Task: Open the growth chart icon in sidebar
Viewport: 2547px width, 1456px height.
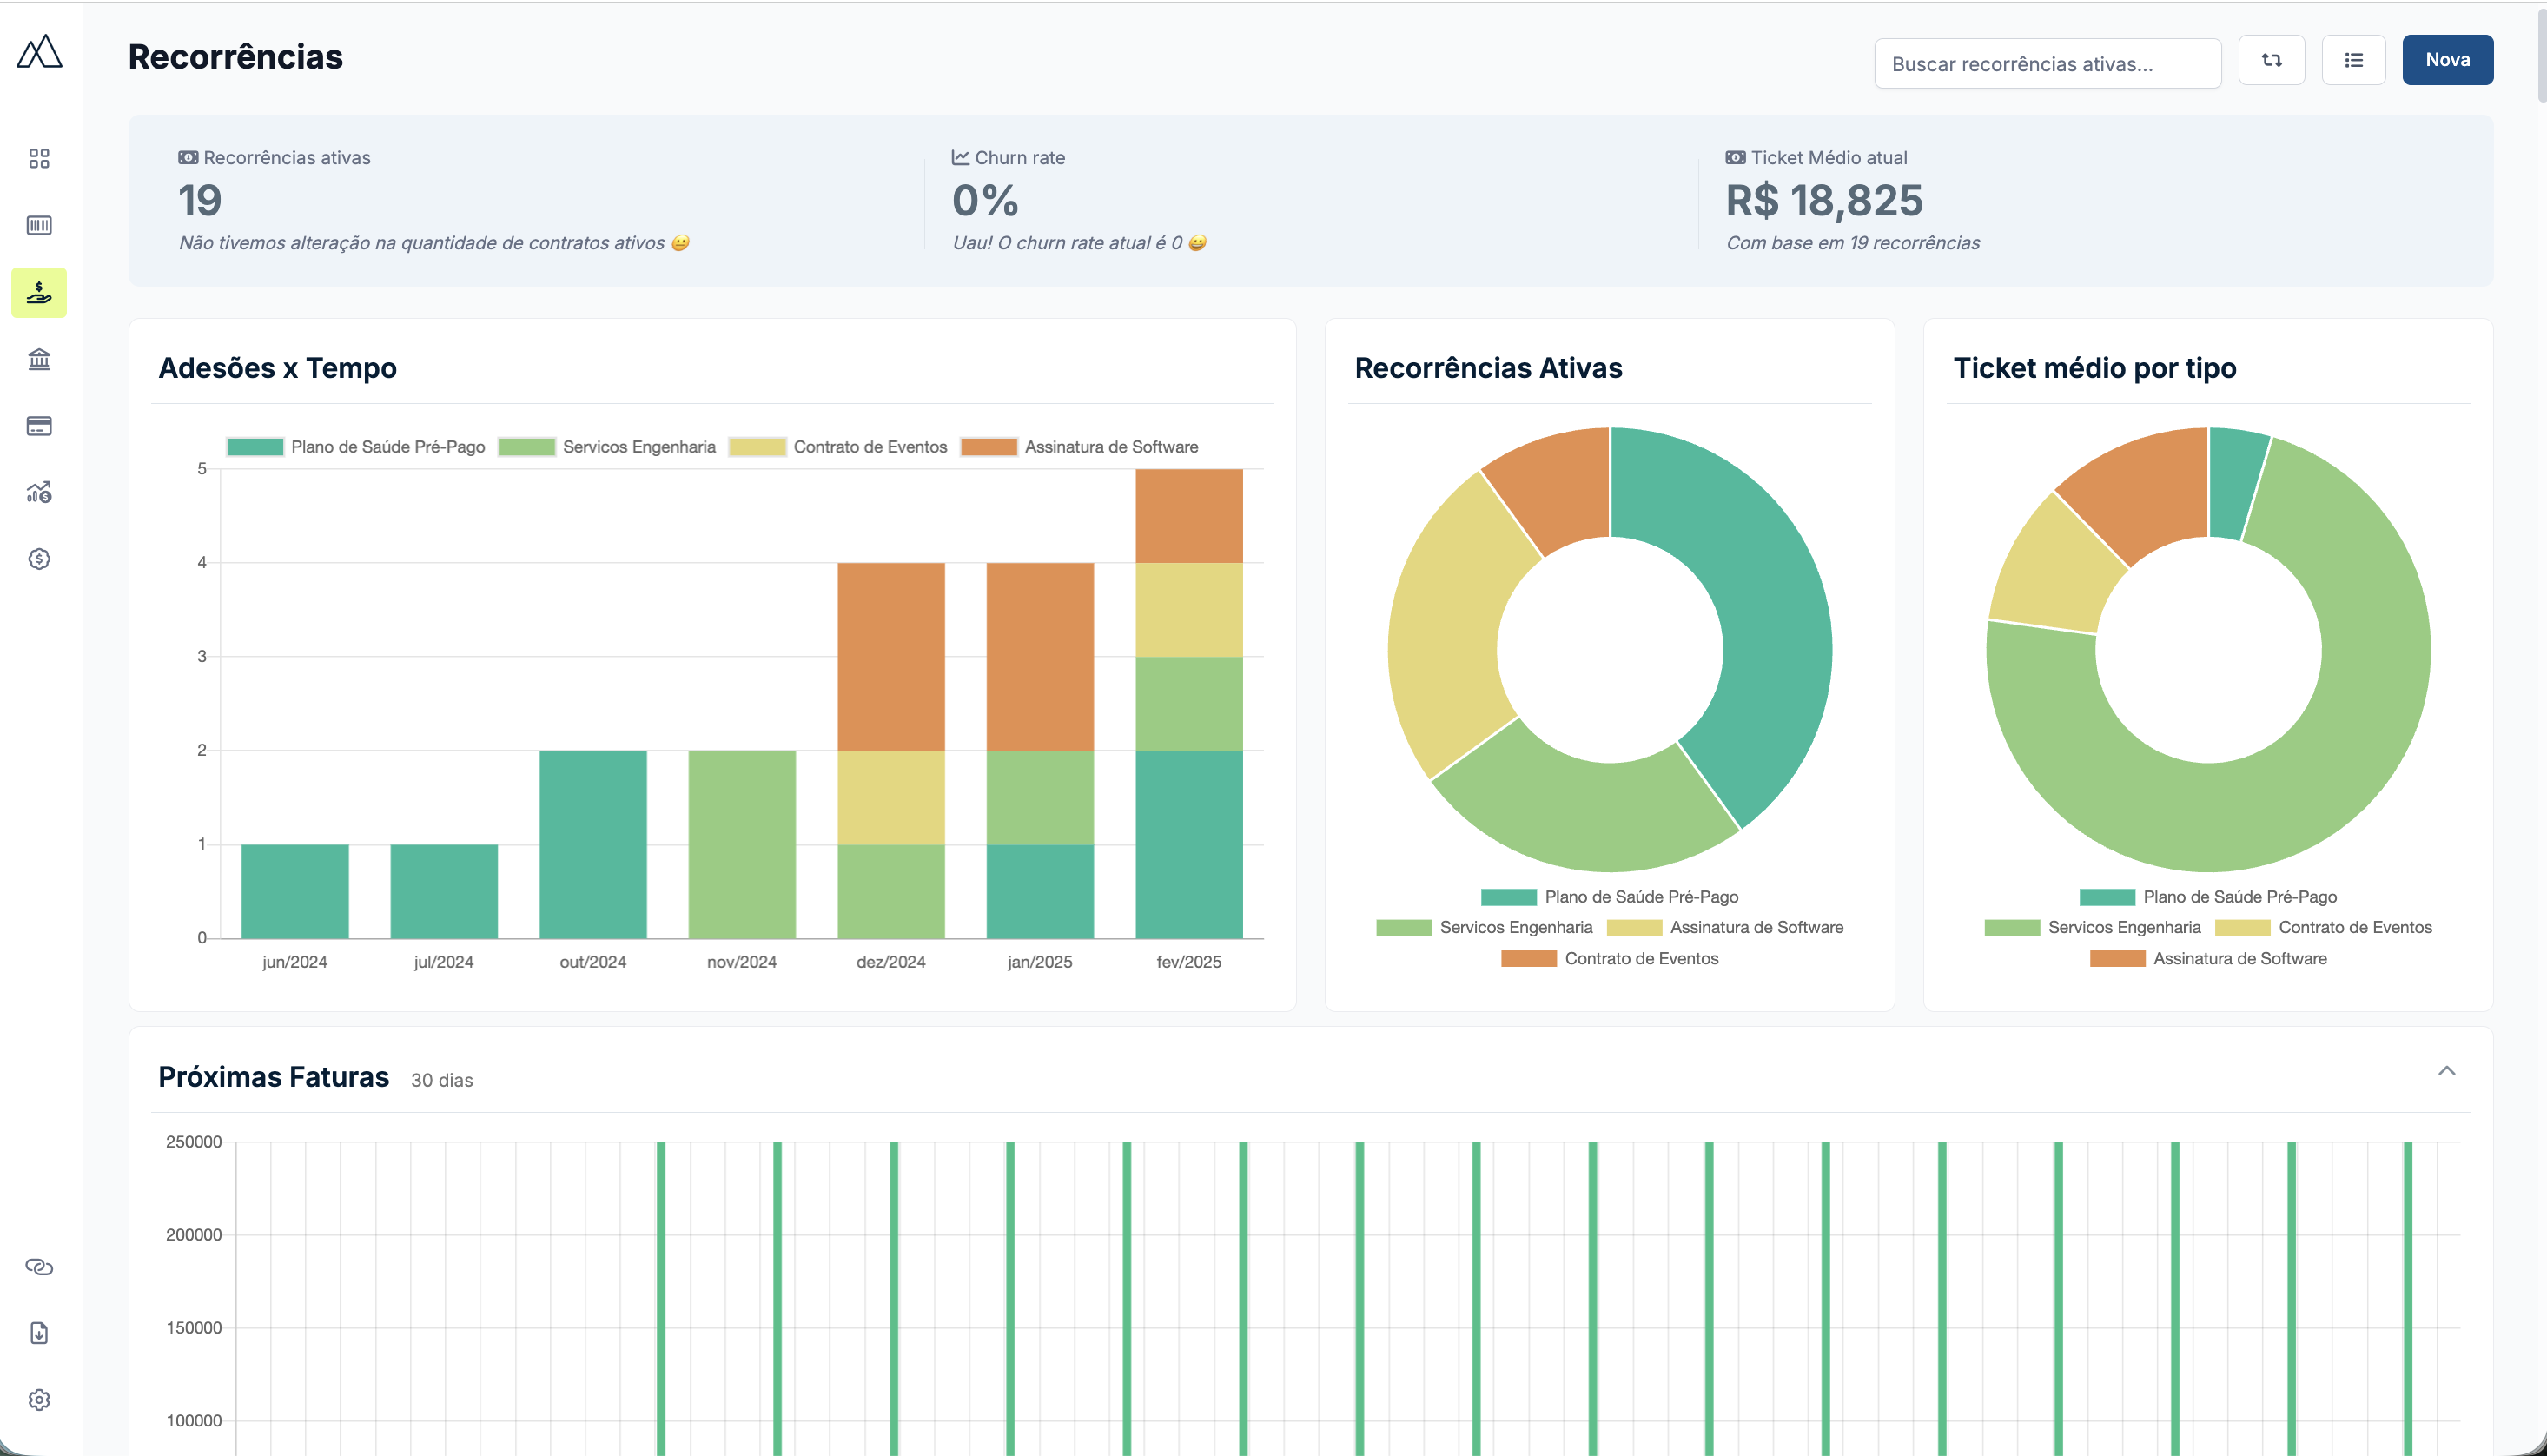Action: (39, 492)
